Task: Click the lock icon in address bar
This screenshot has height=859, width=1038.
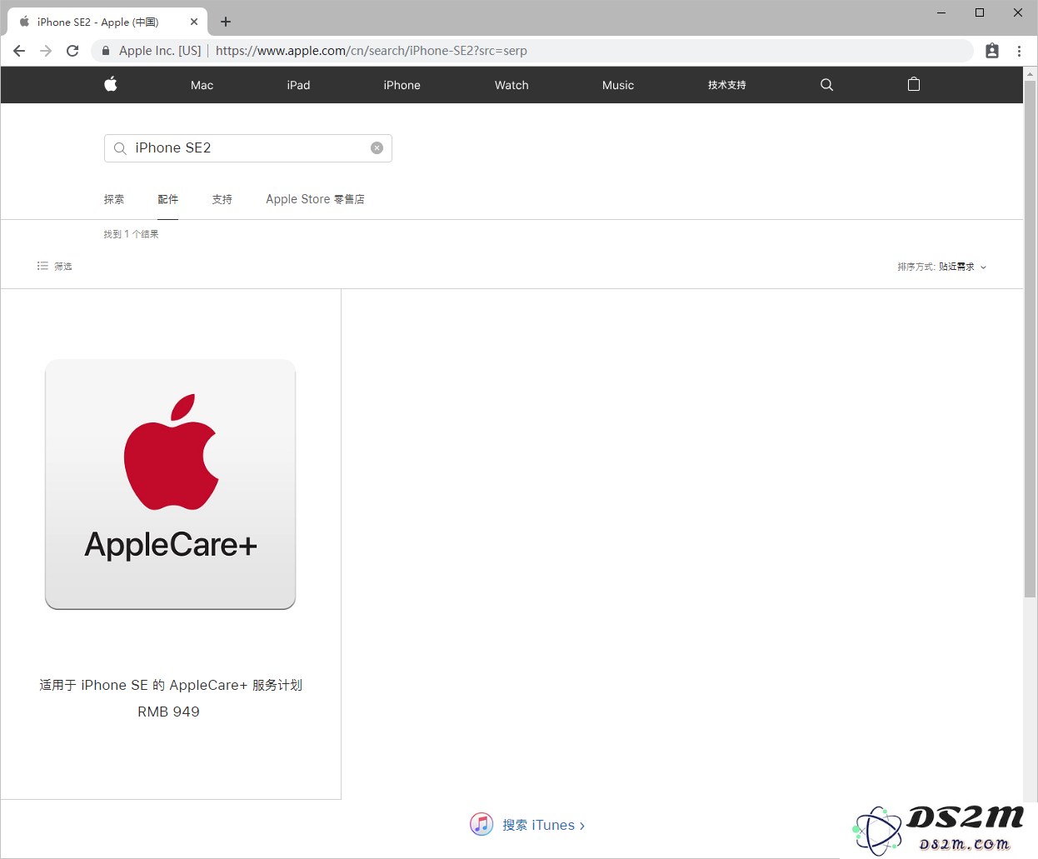Action: click(106, 51)
